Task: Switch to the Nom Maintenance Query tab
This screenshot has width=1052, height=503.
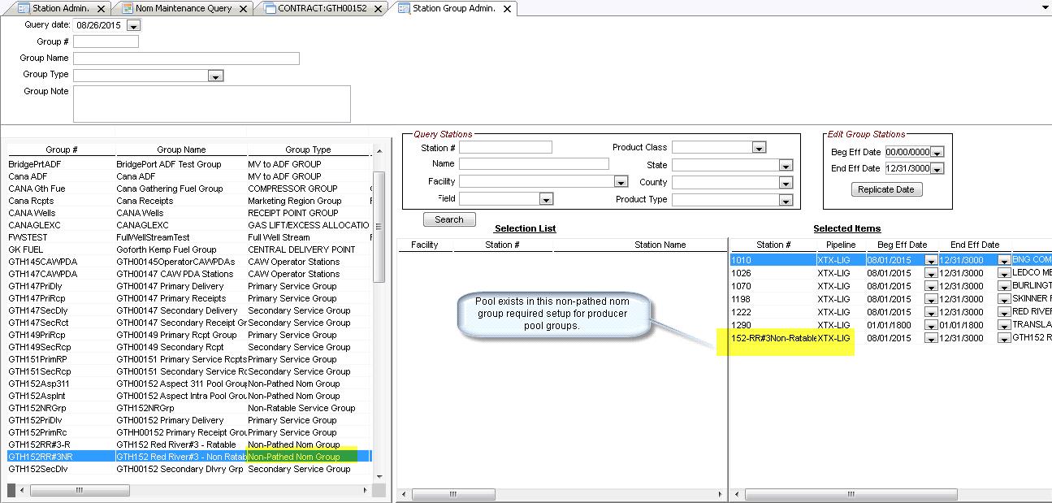Action: click(183, 8)
